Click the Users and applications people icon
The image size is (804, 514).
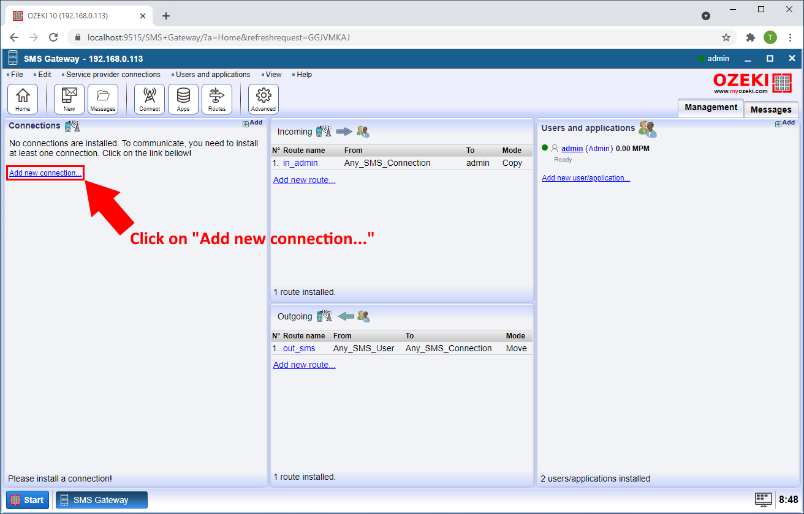click(647, 128)
